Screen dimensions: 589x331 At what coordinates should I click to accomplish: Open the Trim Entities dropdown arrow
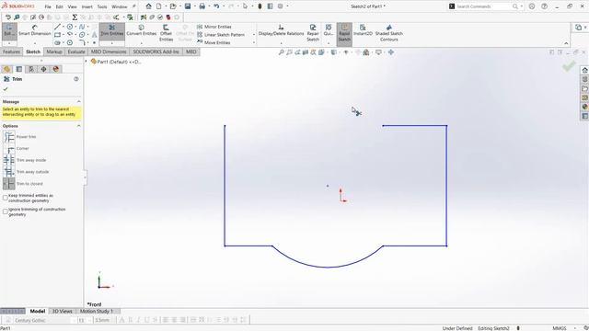pyautogui.click(x=112, y=43)
